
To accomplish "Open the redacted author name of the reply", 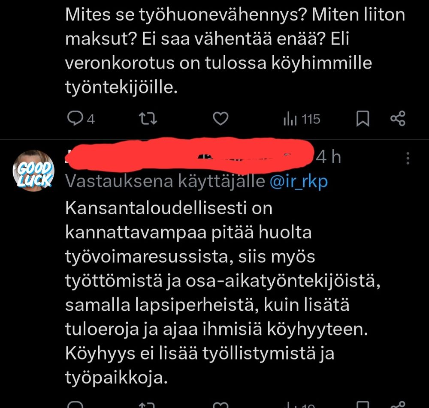I will (x=189, y=156).
